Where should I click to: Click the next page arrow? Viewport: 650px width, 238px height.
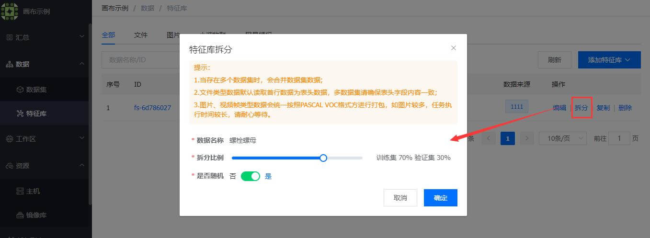pos(527,138)
